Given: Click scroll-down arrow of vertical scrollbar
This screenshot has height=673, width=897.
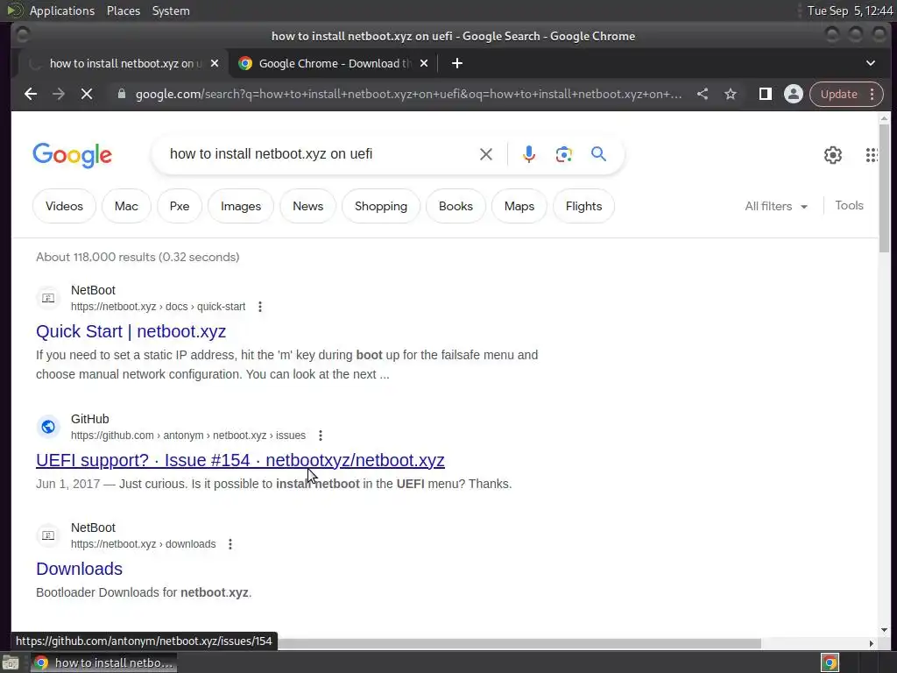Looking at the screenshot, I should [885, 629].
